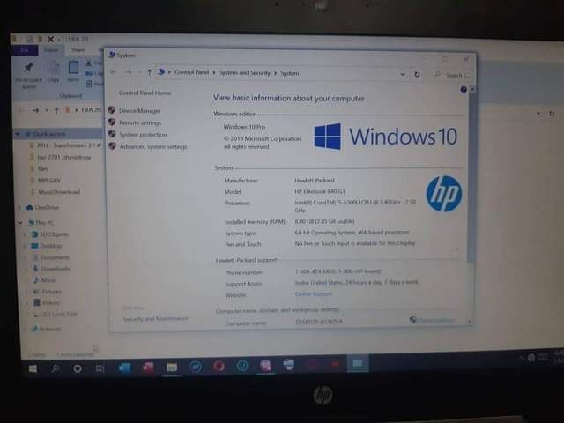564x423 pixels.
Task: Open the address bar history dropdown
Action: point(403,74)
